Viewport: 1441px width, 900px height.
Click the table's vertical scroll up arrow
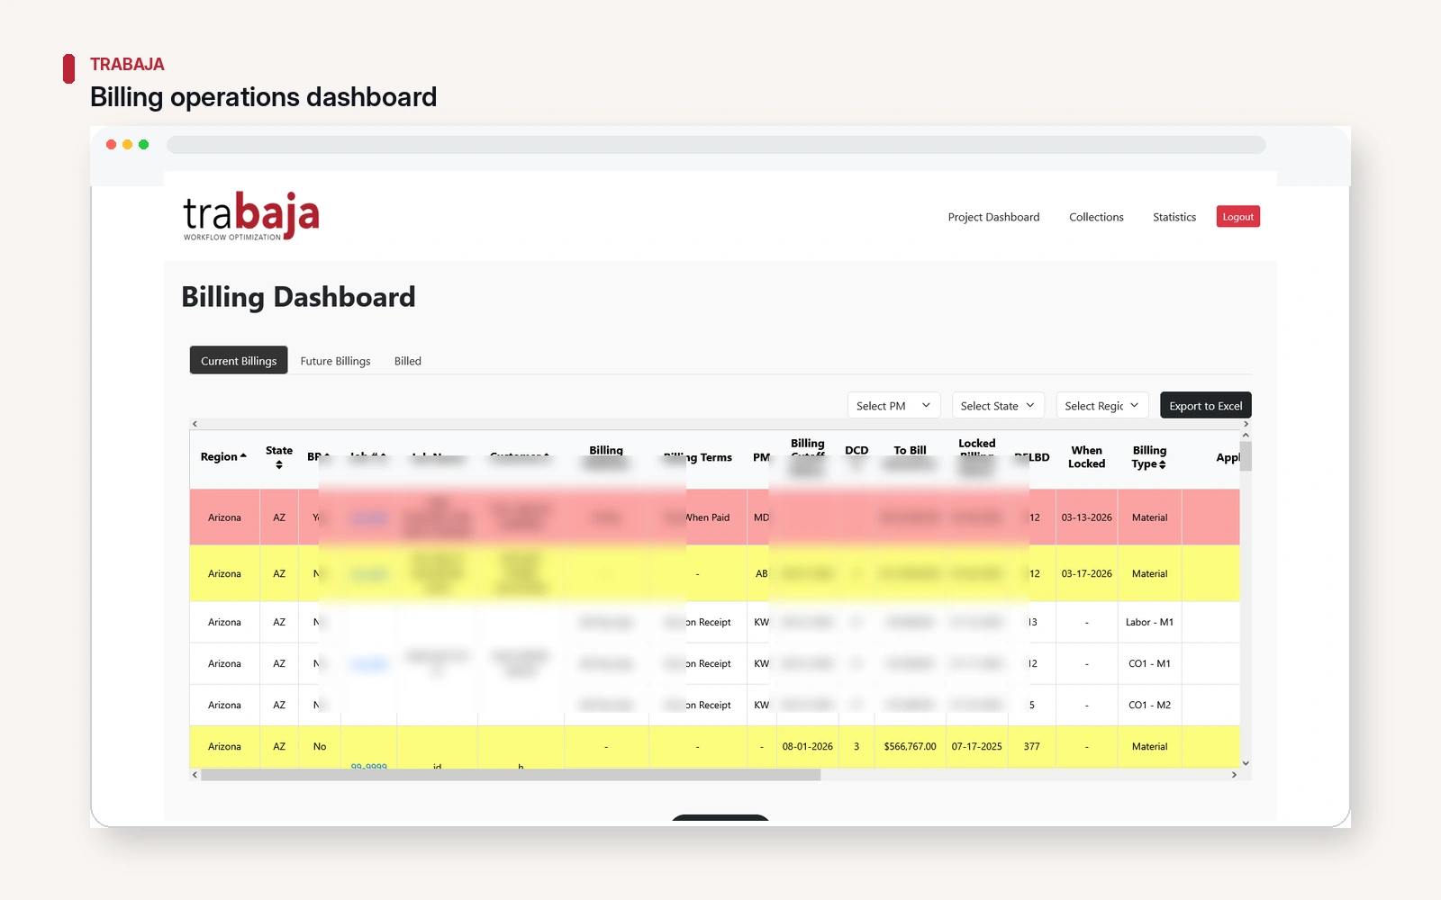click(x=1246, y=436)
